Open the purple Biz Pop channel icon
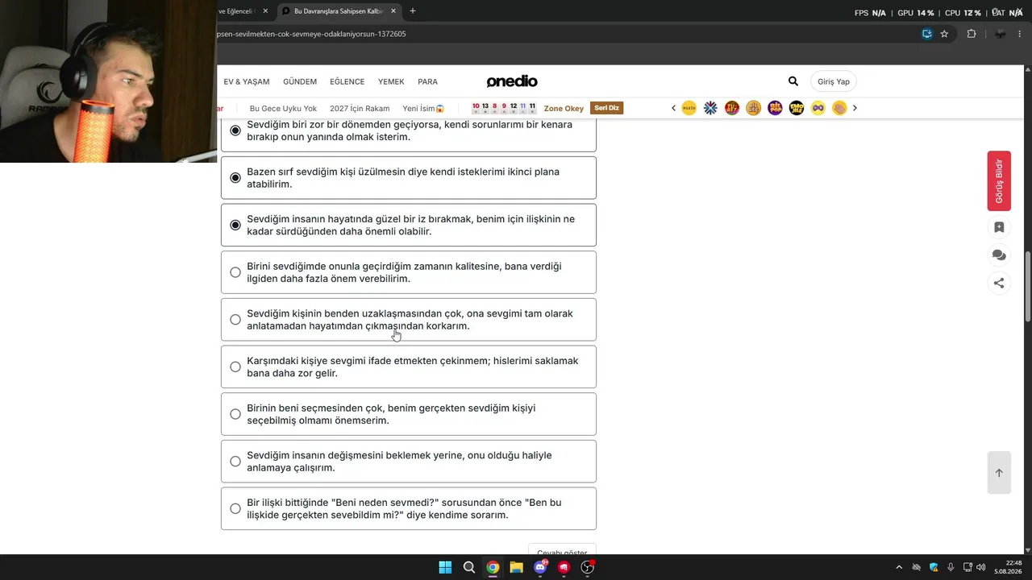Viewport: 1032px width, 580px height. [x=775, y=108]
